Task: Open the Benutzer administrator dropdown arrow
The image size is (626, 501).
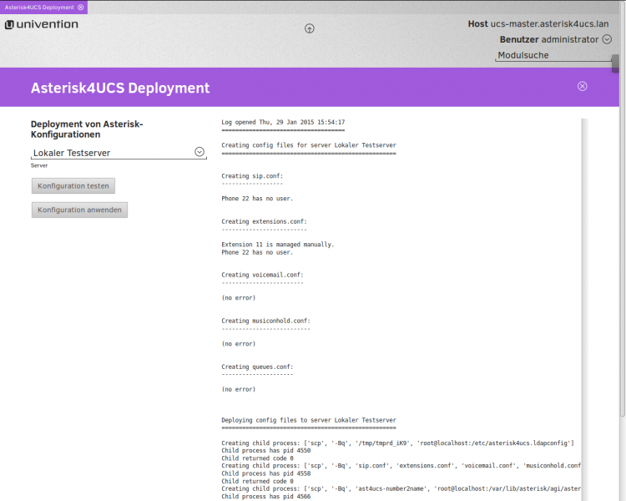Action: [607, 39]
